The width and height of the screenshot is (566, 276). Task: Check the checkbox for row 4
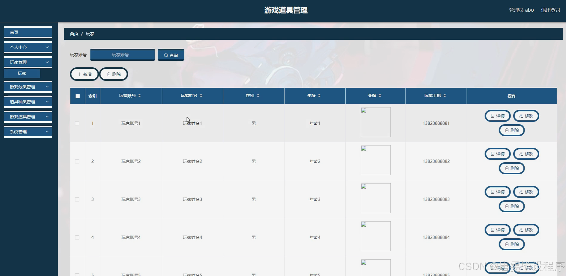[x=77, y=237]
